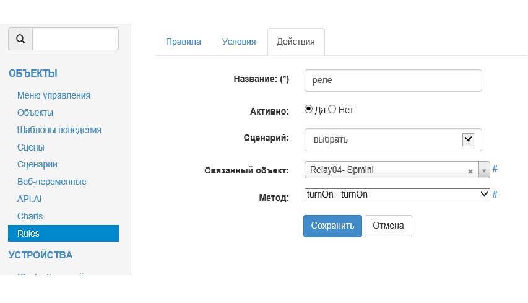Screen dimensions: 528x303
Task: Go to Сценарии in sidebar
Action: click(37, 164)
